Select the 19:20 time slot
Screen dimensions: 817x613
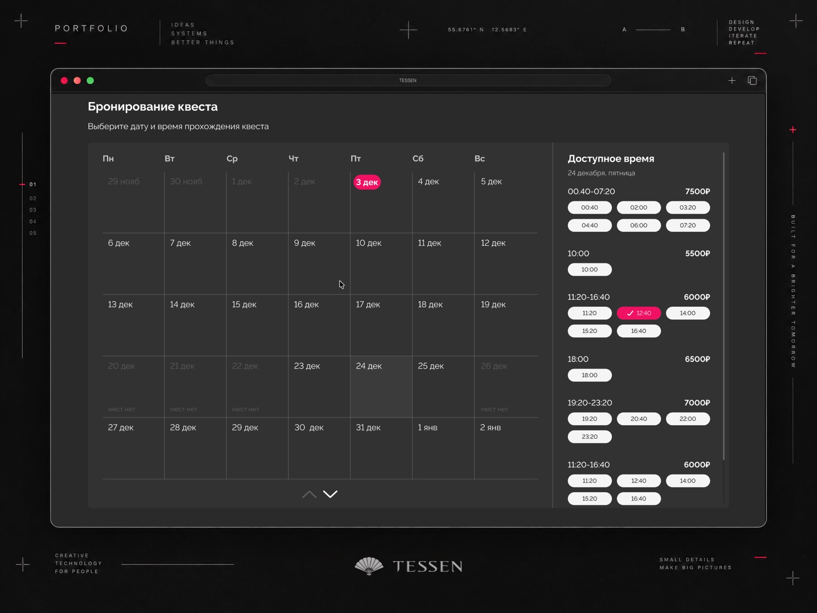point(590,419)
